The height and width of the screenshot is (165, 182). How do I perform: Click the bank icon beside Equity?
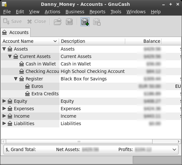10,101
